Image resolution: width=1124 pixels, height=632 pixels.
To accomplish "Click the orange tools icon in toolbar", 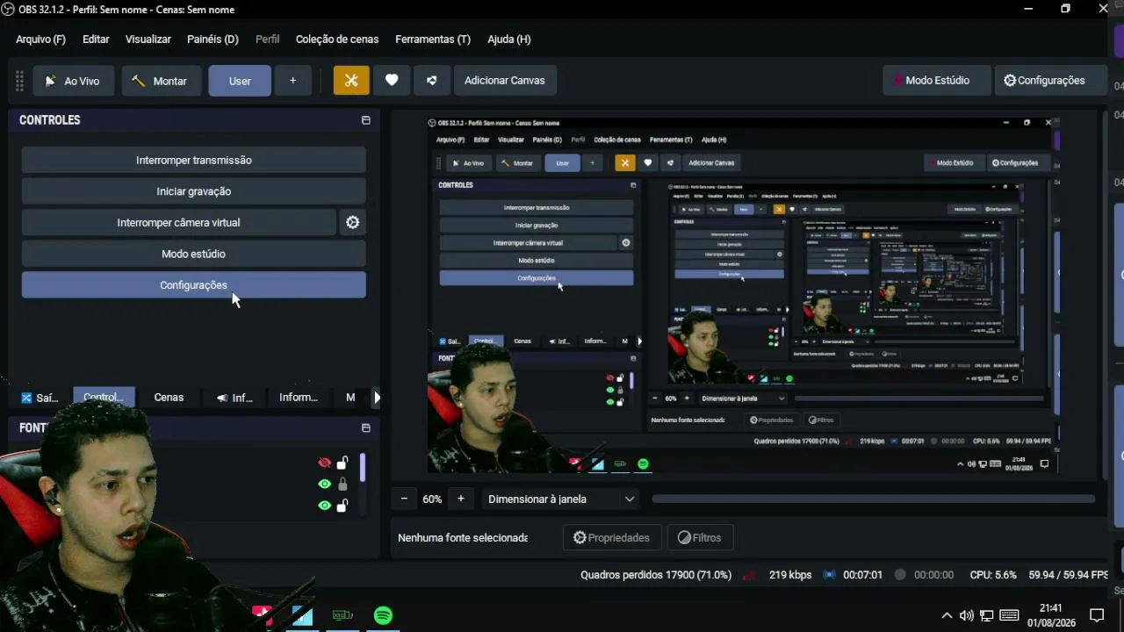I will point(351,81).
